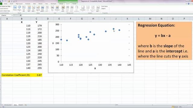Click the orange Regression Equation text box
This screenshot has height=108, width=193.
coord(164,41)
